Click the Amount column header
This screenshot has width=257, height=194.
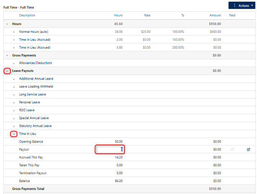(215, 15)
